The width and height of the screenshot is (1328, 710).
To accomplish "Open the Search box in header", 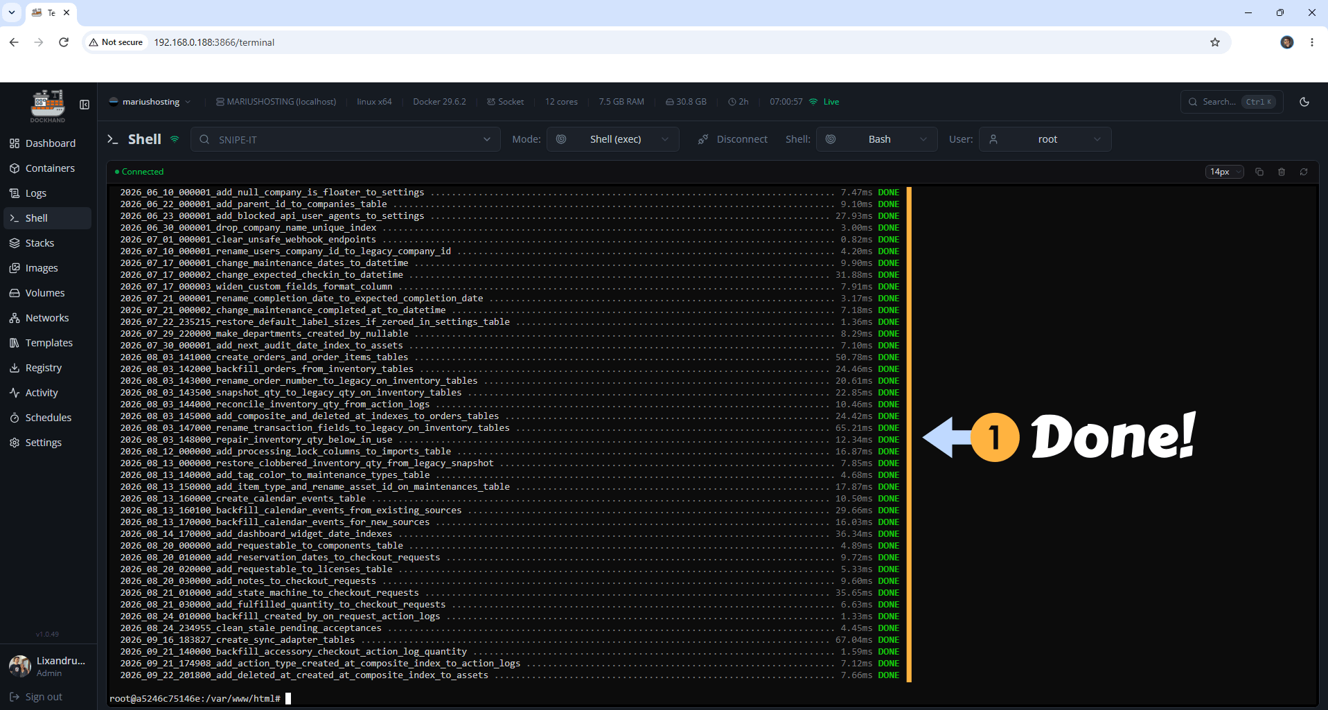I will point(1231,102).
